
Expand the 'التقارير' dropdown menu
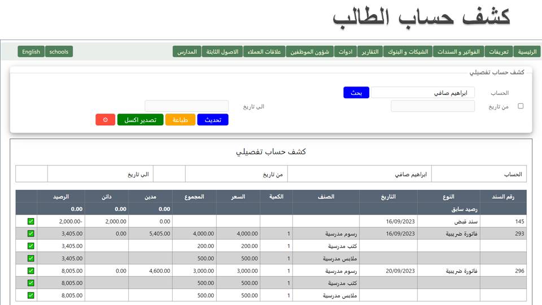pos(370,52)
